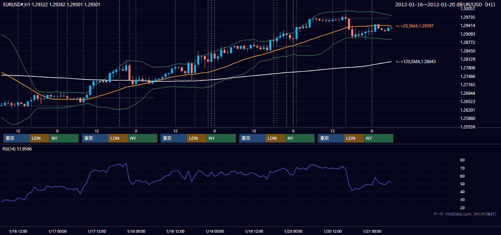The width and height of the screenshot is (501, 235).
Task: Click the 1/18 12:00 time axis label
Action: (x=175, y=231)
